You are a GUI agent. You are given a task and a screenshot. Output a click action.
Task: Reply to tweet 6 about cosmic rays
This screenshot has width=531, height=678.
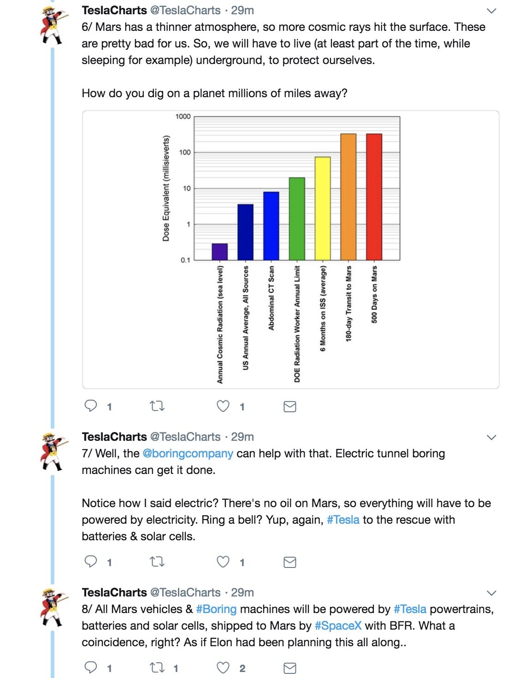click(91, 406)
